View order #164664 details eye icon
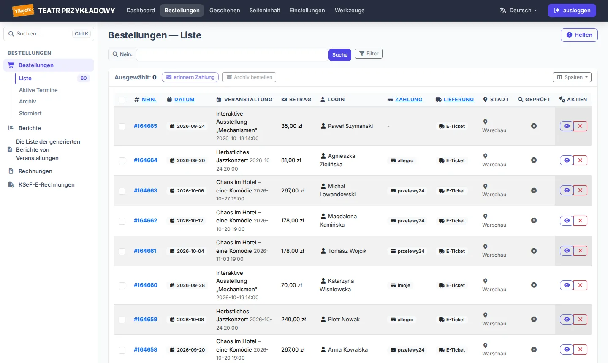608x363 pixels. (x=567, y=160)
